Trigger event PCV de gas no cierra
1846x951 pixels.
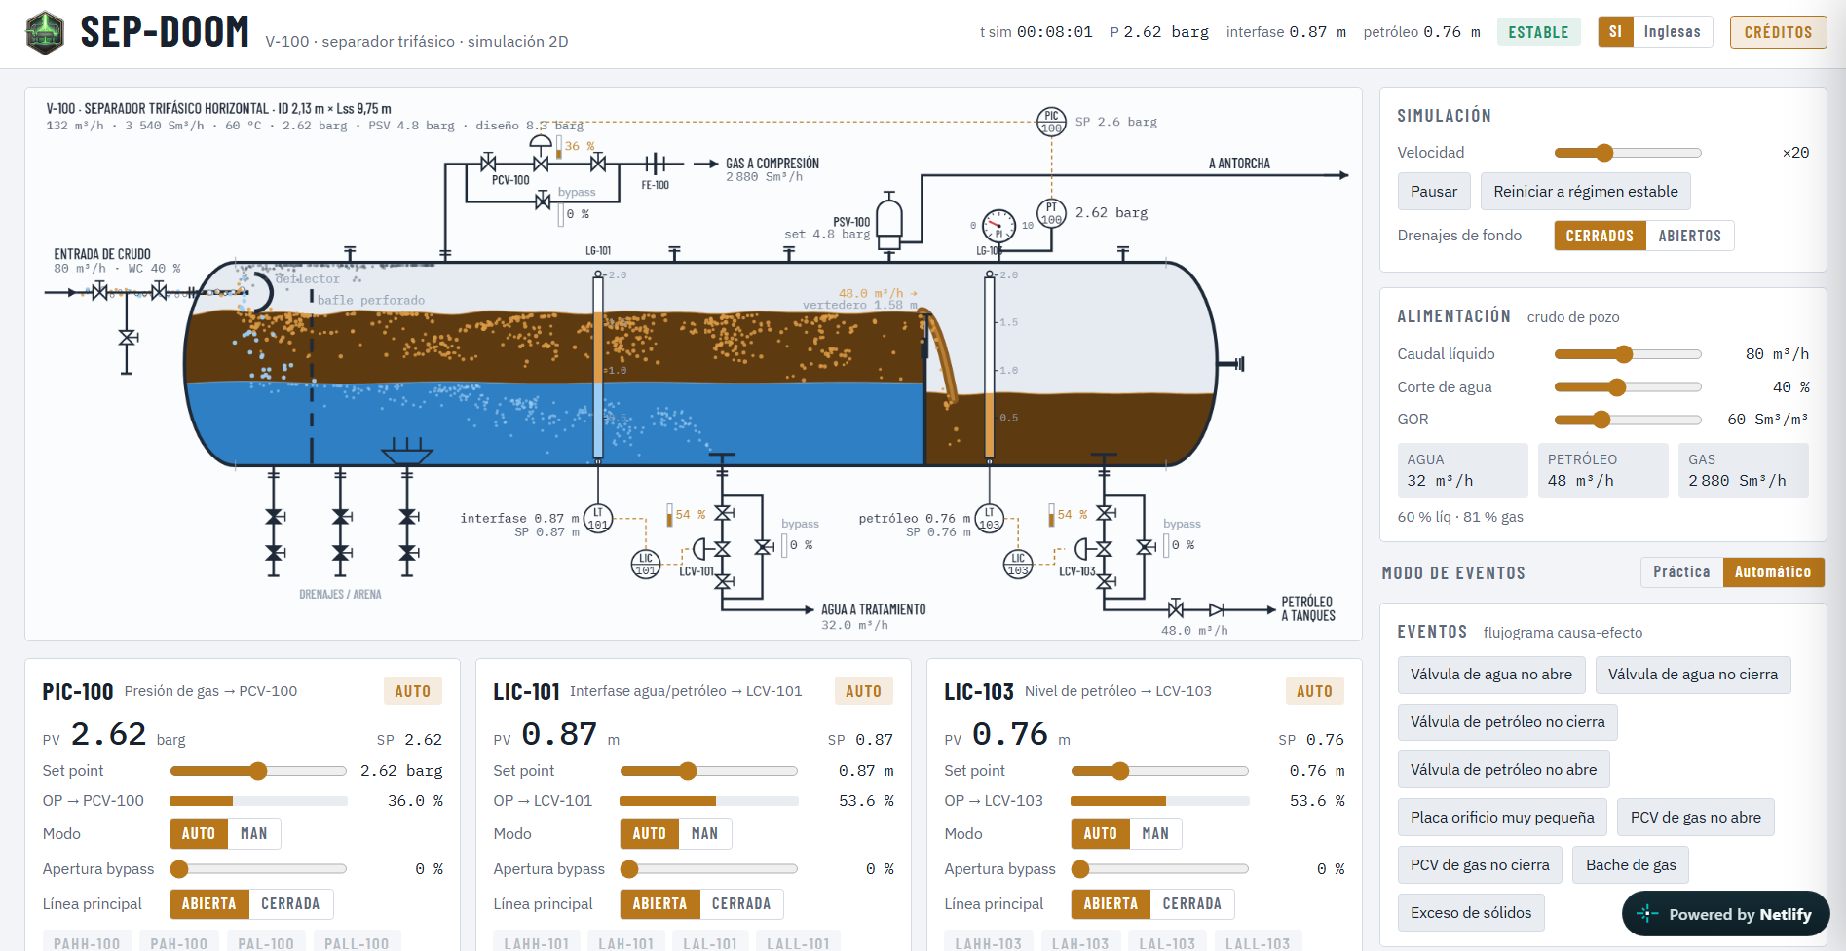click(1480, 865)
